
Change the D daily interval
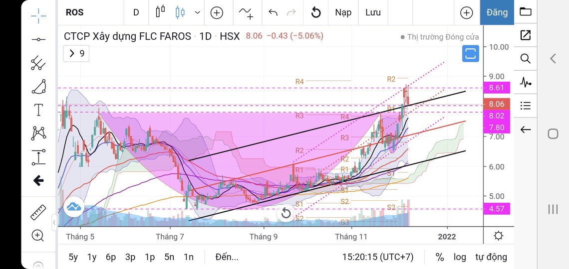pos(136,12)
